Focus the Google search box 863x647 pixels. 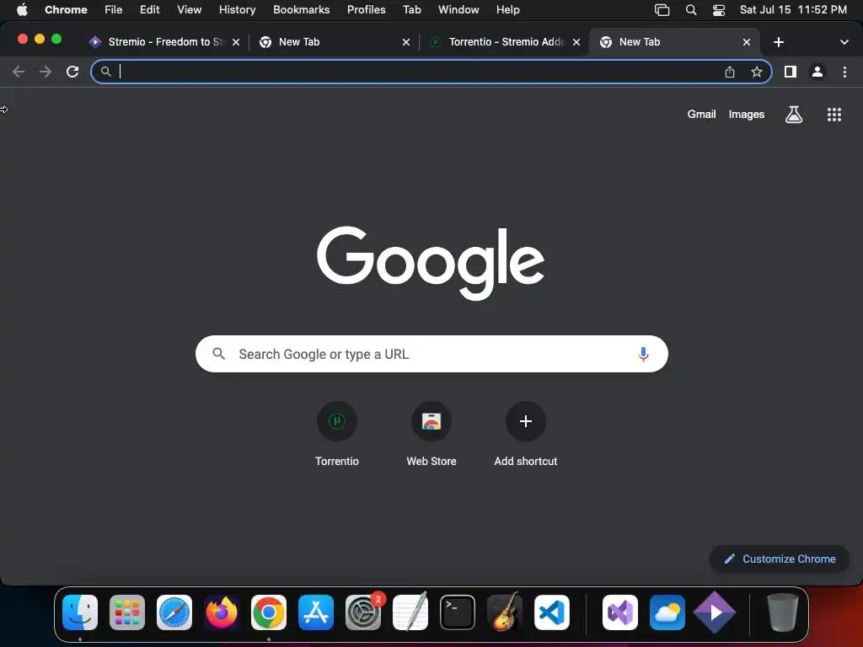click(x=431, y=354)
